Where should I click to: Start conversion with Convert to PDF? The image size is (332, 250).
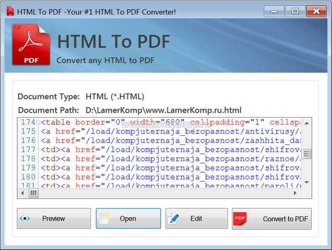[272, 219]
